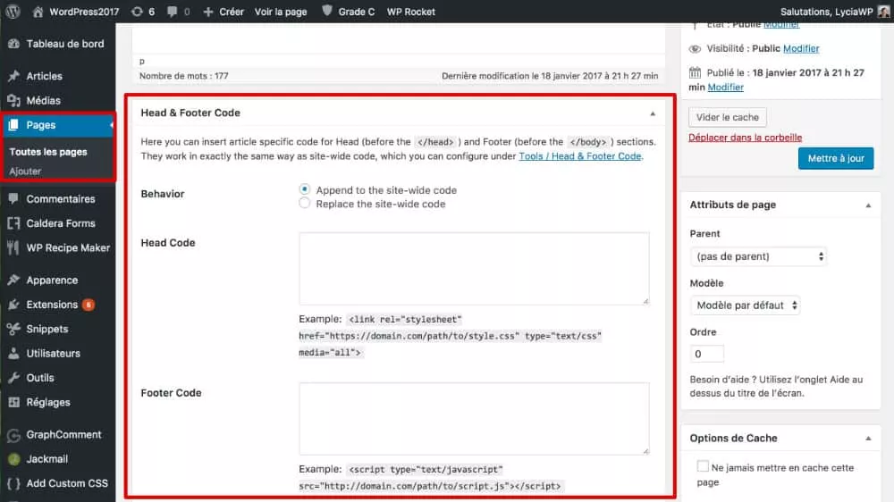The image size is (894, 502).
Task: Click Modifier link for publish date
Action: pyautogui.click(x=726, y=88)
